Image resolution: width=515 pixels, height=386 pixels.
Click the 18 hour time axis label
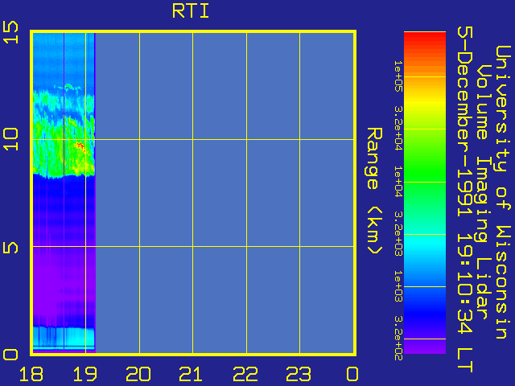coord(31,374)
